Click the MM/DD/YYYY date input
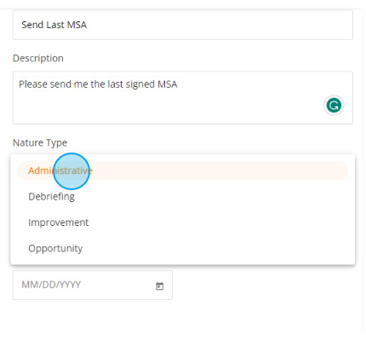This screenshot has height=341, width=366. coord(93,285)
